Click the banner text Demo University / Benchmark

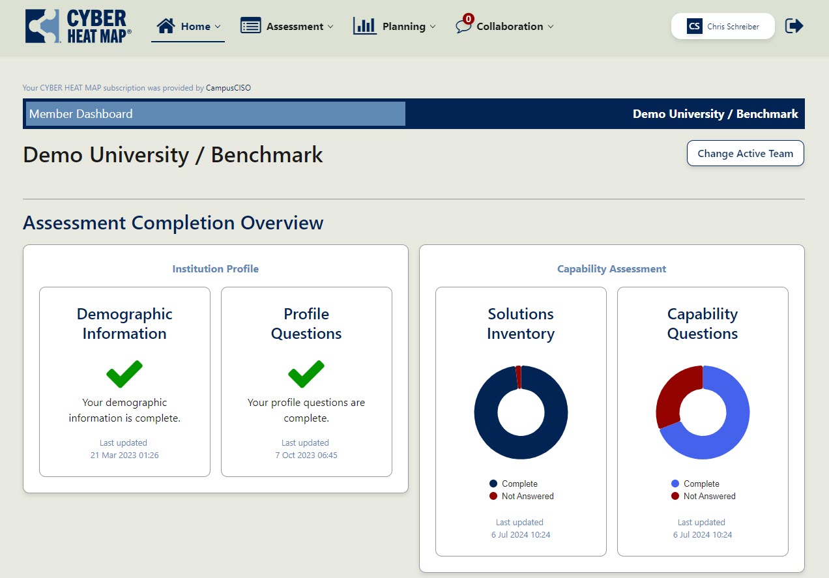tap(716, 114)
